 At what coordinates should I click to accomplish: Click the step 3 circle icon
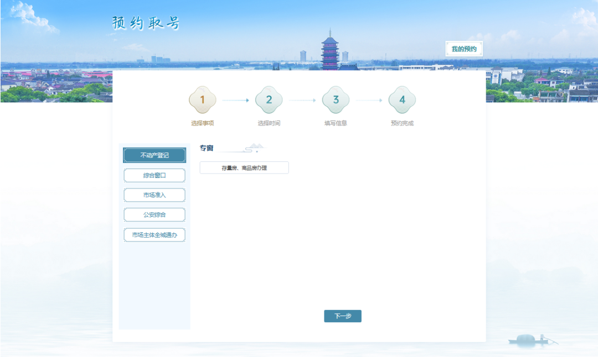pyautogui.click(x=336, y=100)
